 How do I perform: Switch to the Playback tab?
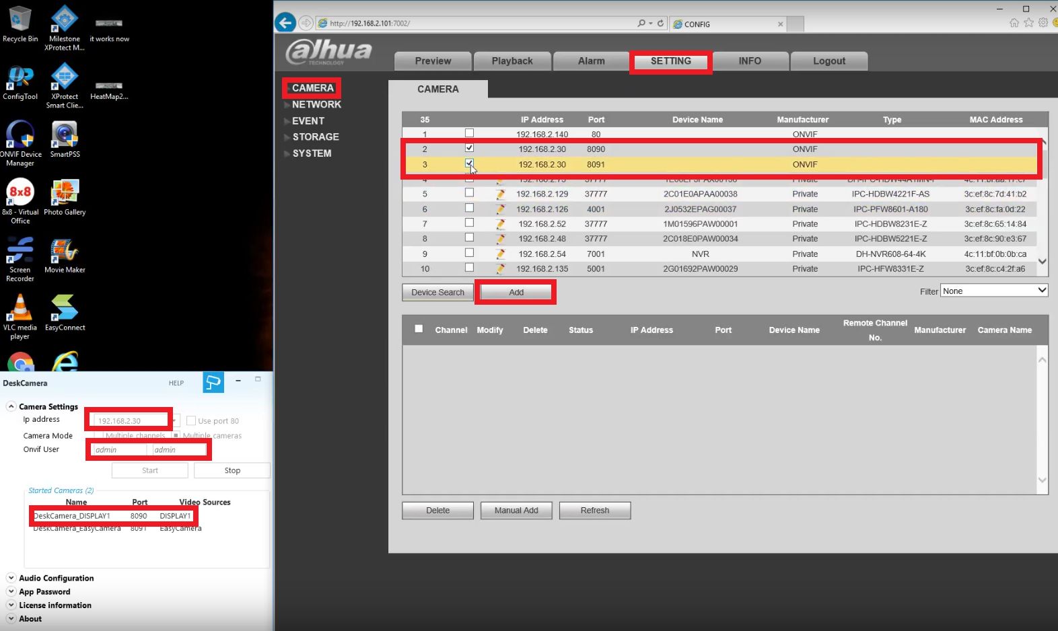click(x=512, y=61)
